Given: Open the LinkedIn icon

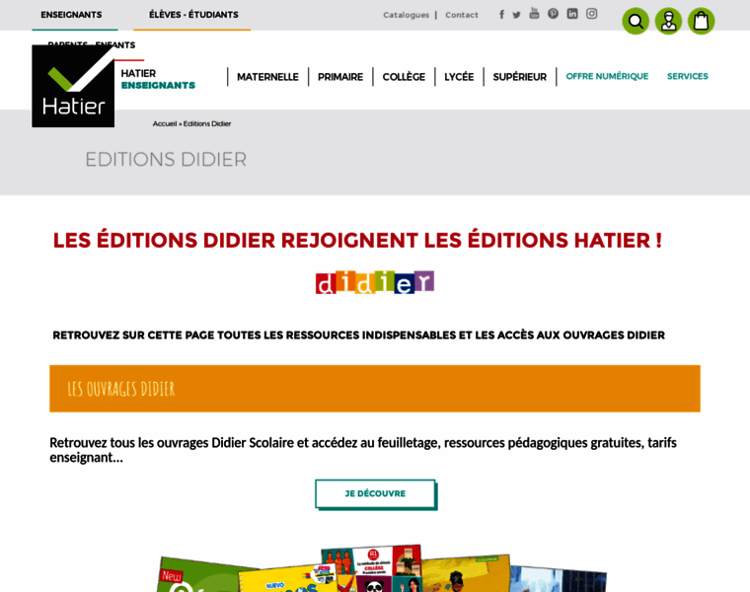Looking at the screenshot, I should click(572, 14).
